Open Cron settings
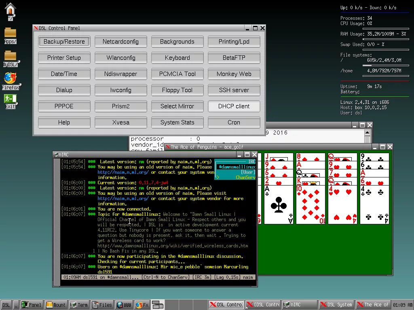The width and height of the screenshot is (414, 310). point(234,122)
